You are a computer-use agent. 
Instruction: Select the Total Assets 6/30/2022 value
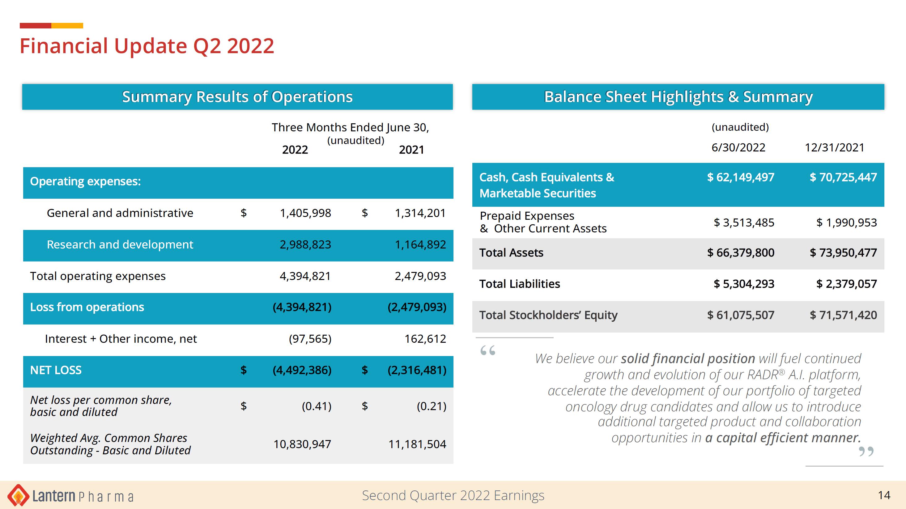pos(741,253)
